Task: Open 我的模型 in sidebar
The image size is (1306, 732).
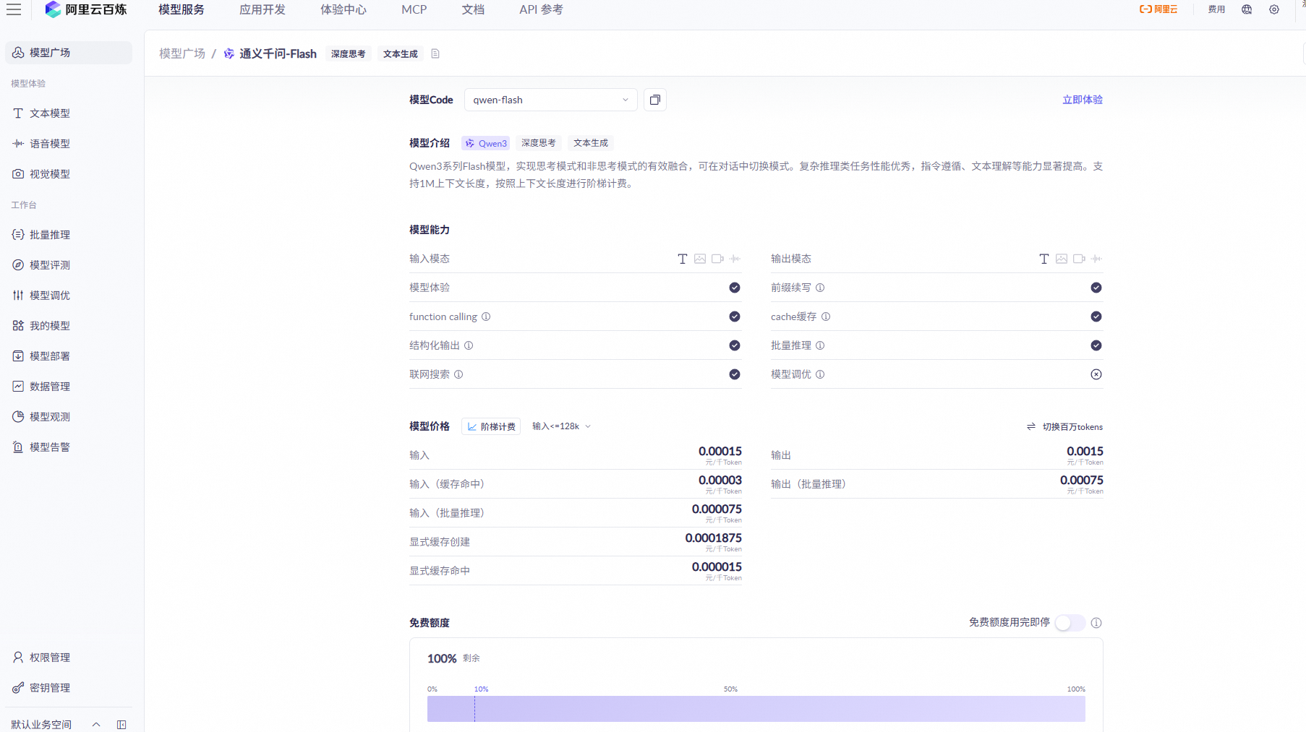Action: [69, 326]
